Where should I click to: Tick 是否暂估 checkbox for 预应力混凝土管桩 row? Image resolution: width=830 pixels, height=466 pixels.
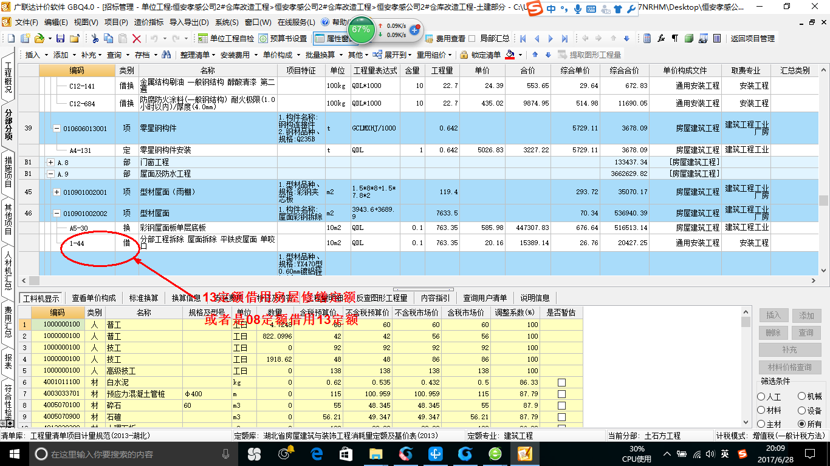[x=561, y=394]
